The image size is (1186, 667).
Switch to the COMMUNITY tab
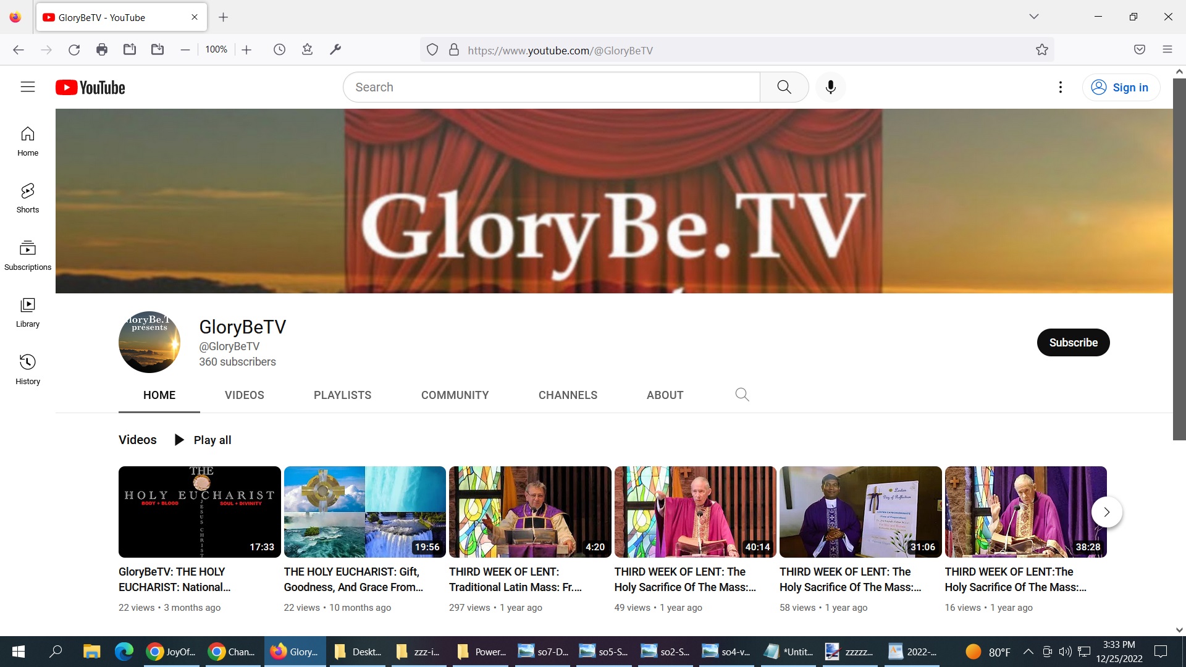click(x=455, y=395)
